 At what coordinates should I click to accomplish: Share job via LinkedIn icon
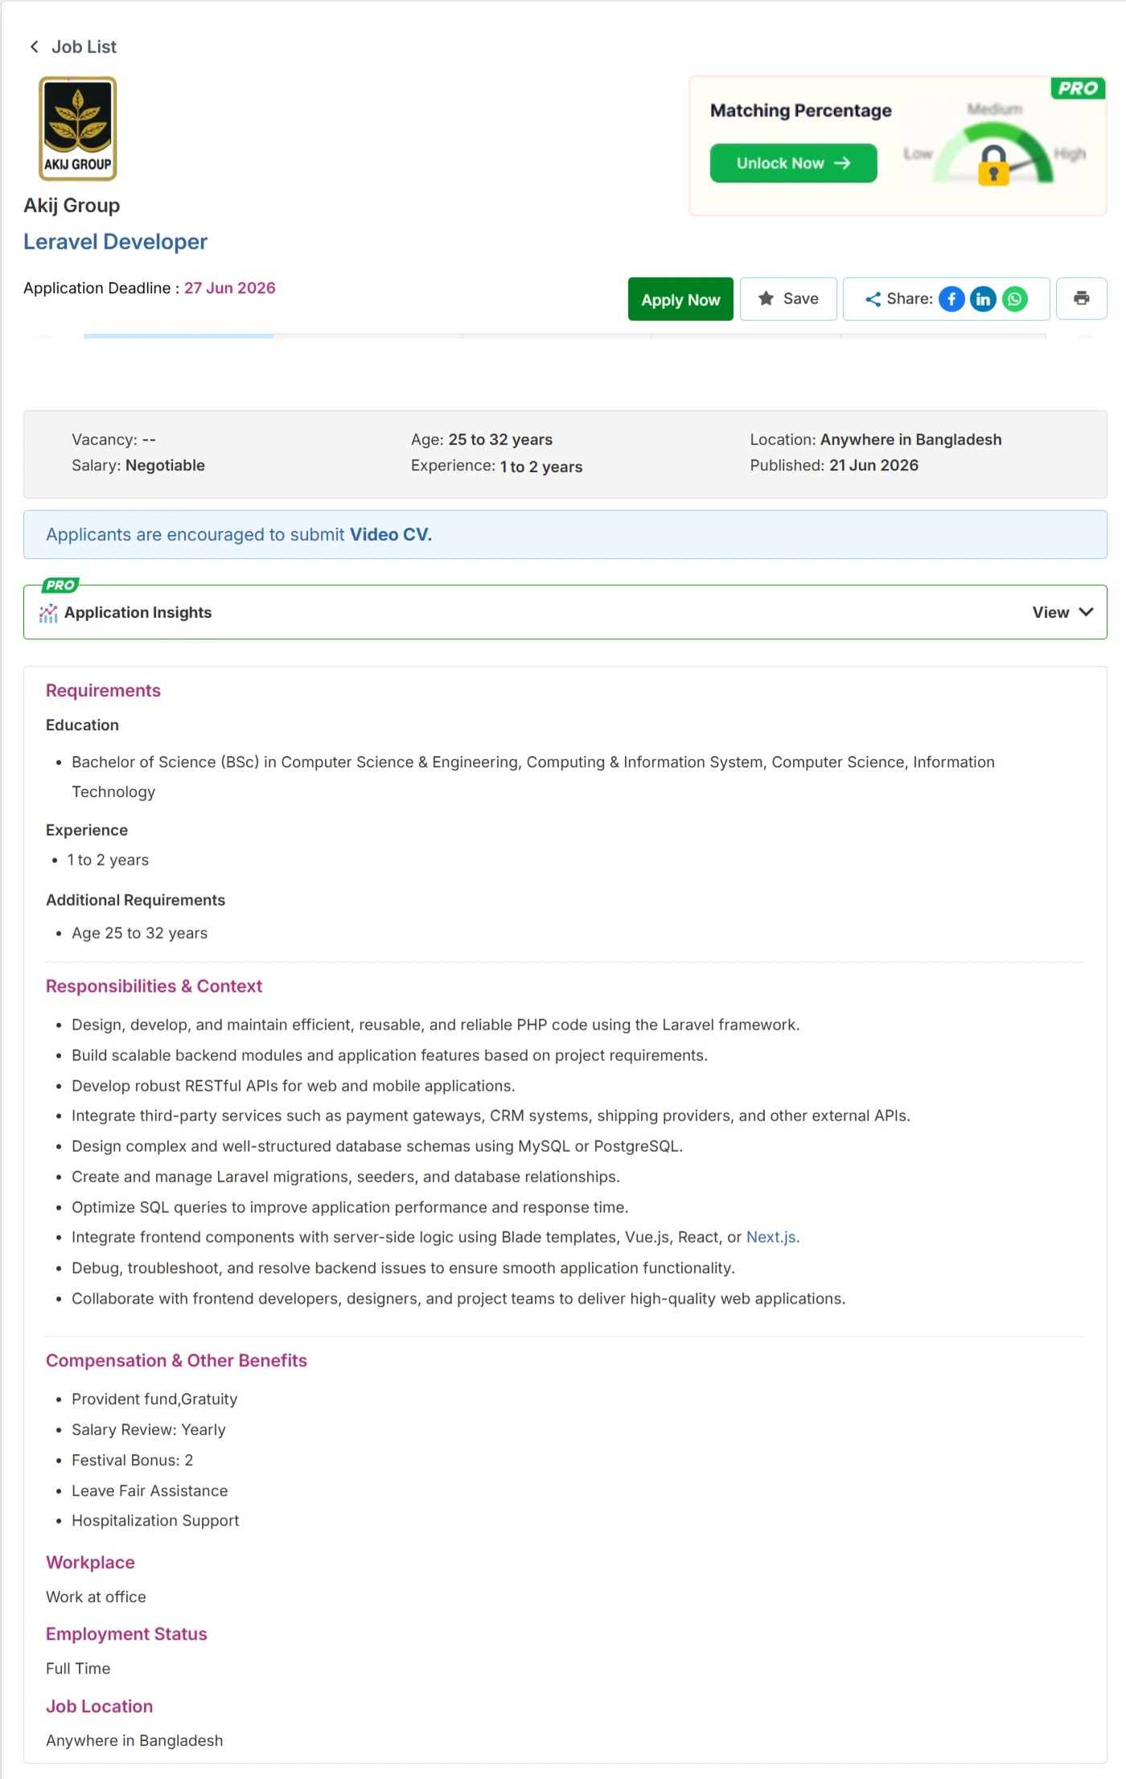(x=983, y=299)
